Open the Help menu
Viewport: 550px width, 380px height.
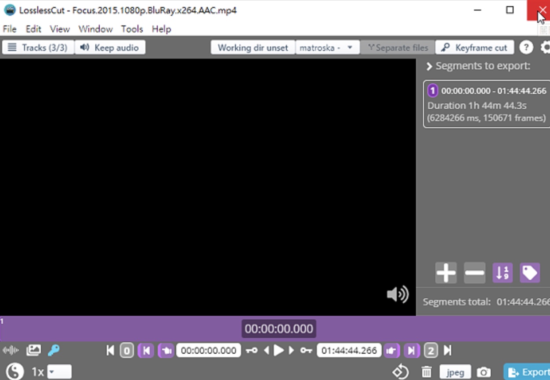161,29
